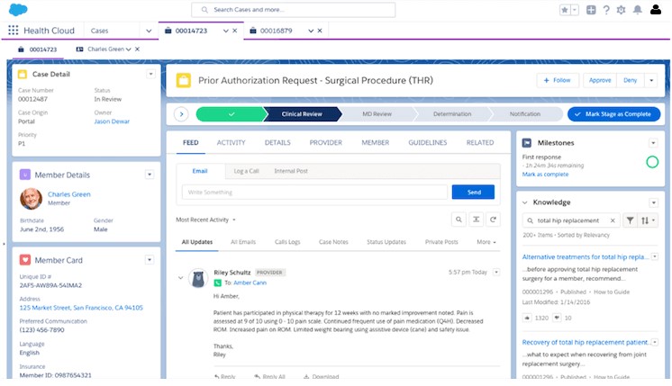
Task: Open the Amber Cann recipient link
Action: [x=250, y=283]
